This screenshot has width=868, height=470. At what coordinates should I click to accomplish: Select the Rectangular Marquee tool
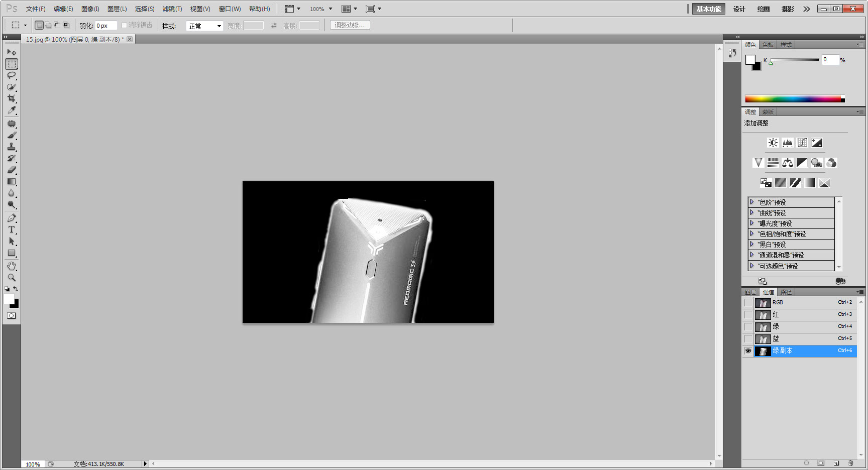point(12,64)
